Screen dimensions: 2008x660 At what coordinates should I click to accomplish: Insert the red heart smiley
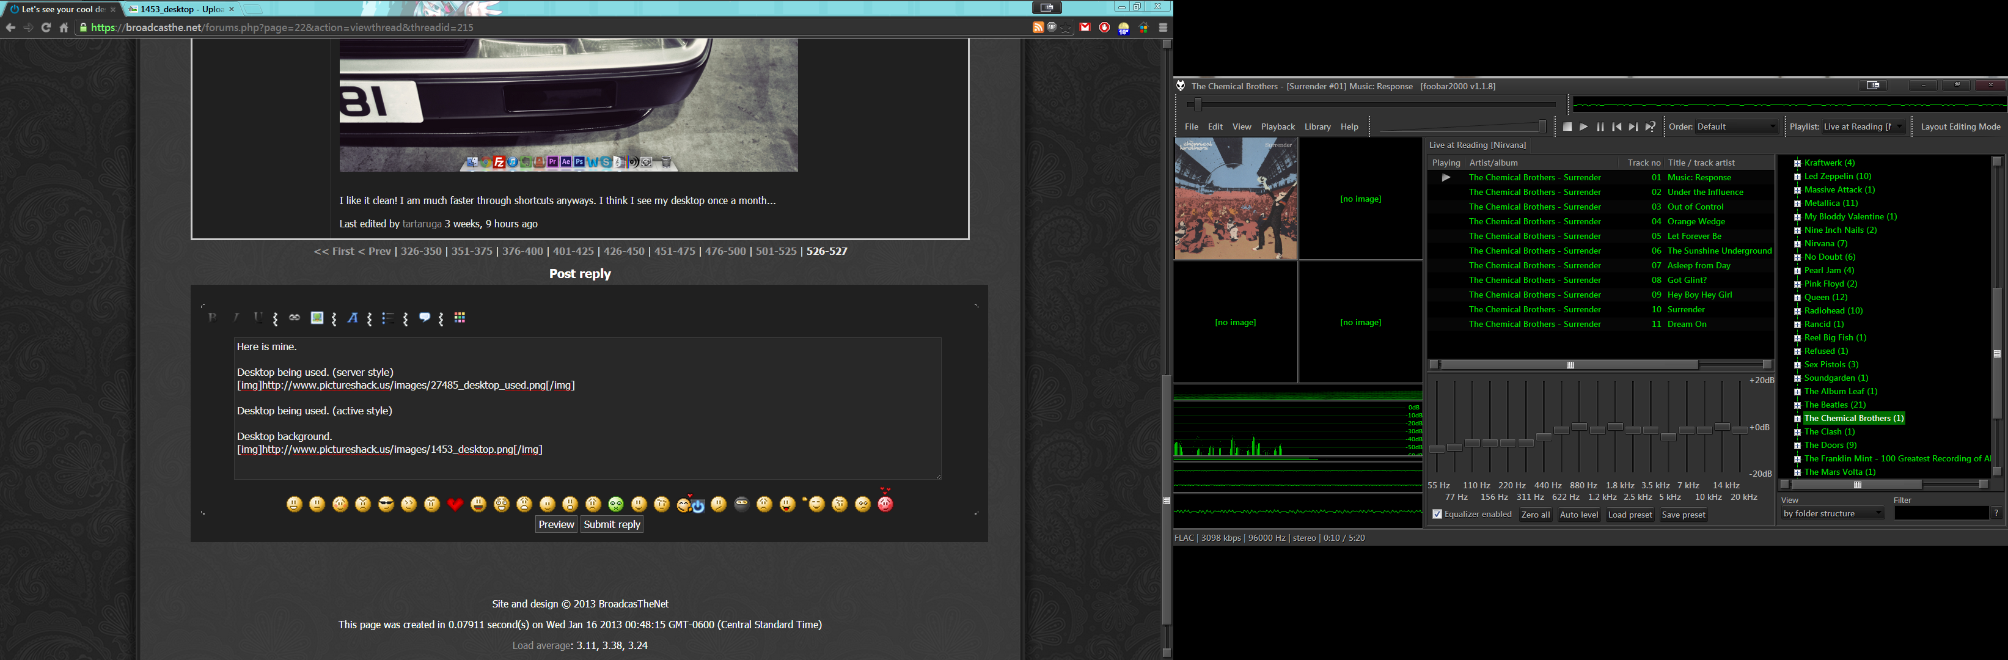tap(455, 504)
